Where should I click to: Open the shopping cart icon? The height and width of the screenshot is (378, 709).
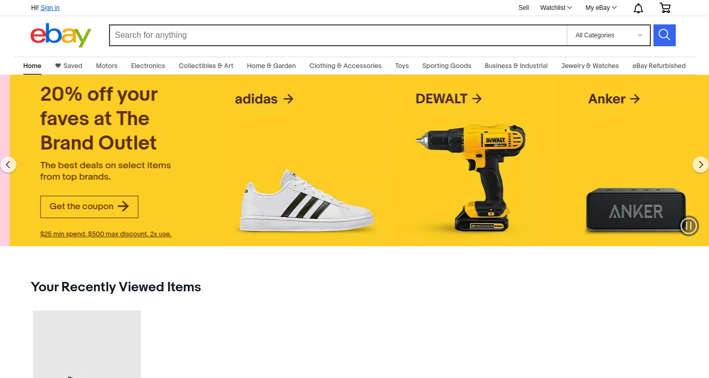coord(665,8)
